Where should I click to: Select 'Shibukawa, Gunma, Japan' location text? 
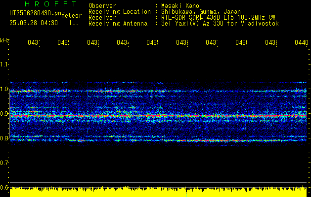[x=201, y=12]
